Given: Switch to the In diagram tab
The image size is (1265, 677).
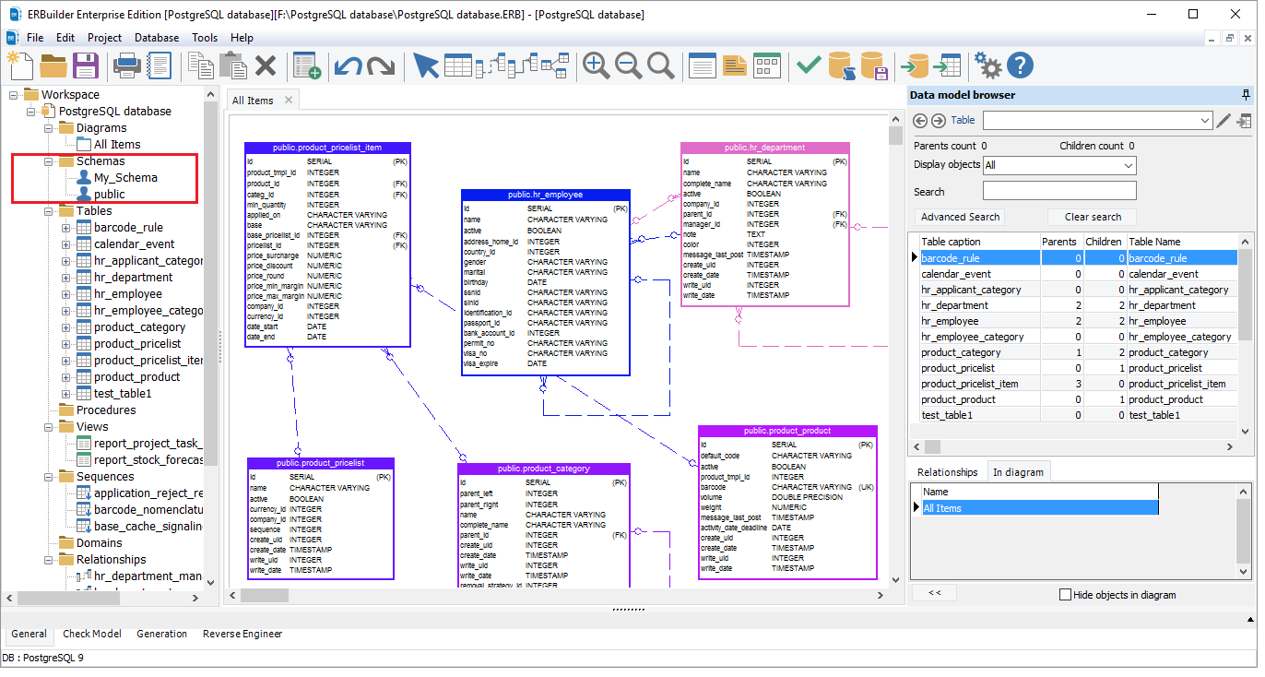Looking at the screenshot, I should click(x=1018, y=471).
